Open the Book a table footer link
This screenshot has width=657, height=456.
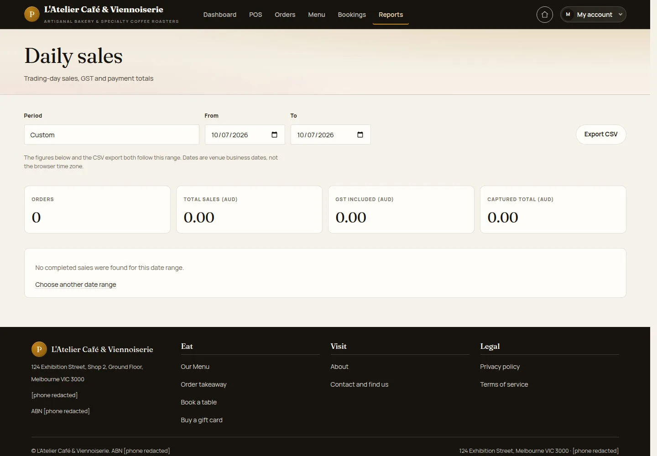click(198, 402)
